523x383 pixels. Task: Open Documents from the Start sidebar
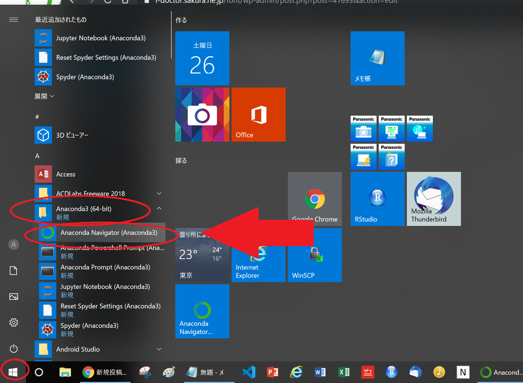(14, 271)
